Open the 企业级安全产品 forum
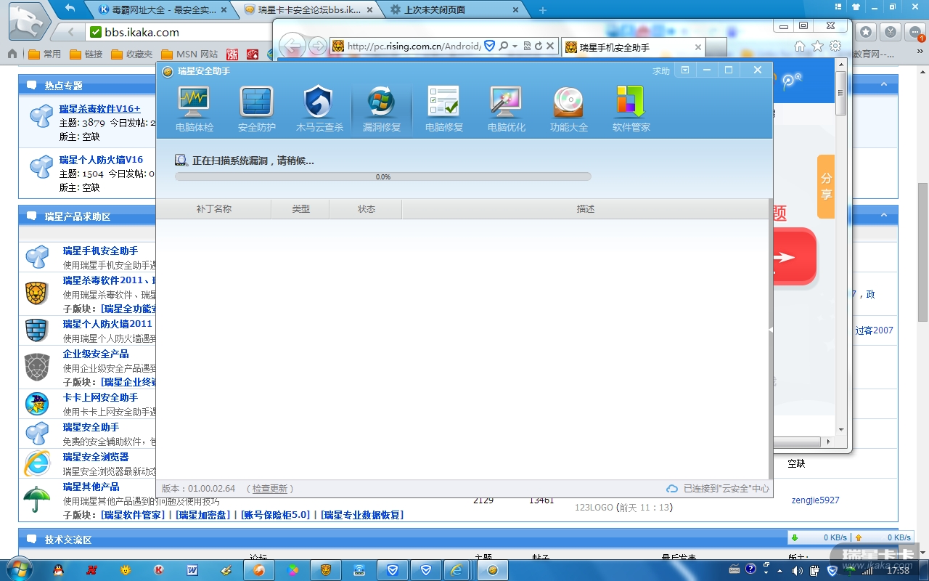Screen dimensions: 929x581 [96, 354]
